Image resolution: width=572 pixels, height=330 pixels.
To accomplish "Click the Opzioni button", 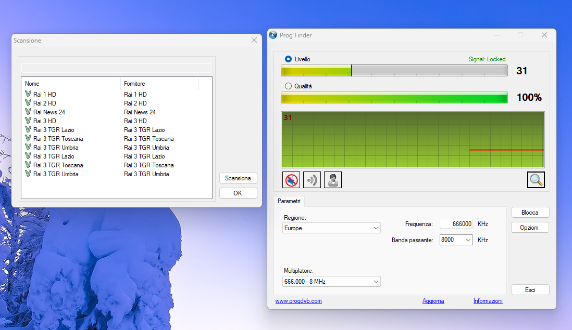I will tap(530, 228).
